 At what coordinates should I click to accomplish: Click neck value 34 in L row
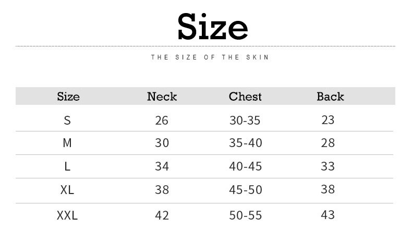click(162, 166)
